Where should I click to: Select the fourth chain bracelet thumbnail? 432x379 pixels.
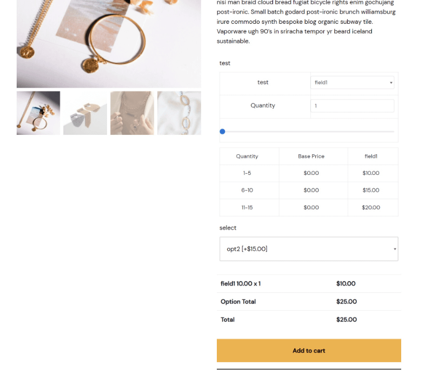pos(179,113)
